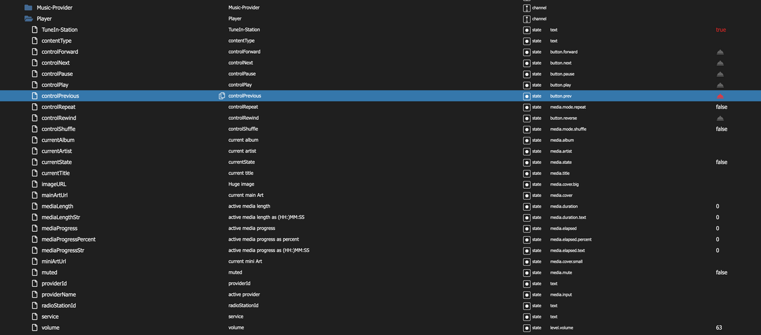Toggle the controlShuffle false value
This screenshot has height=335, width=761.
721,129
